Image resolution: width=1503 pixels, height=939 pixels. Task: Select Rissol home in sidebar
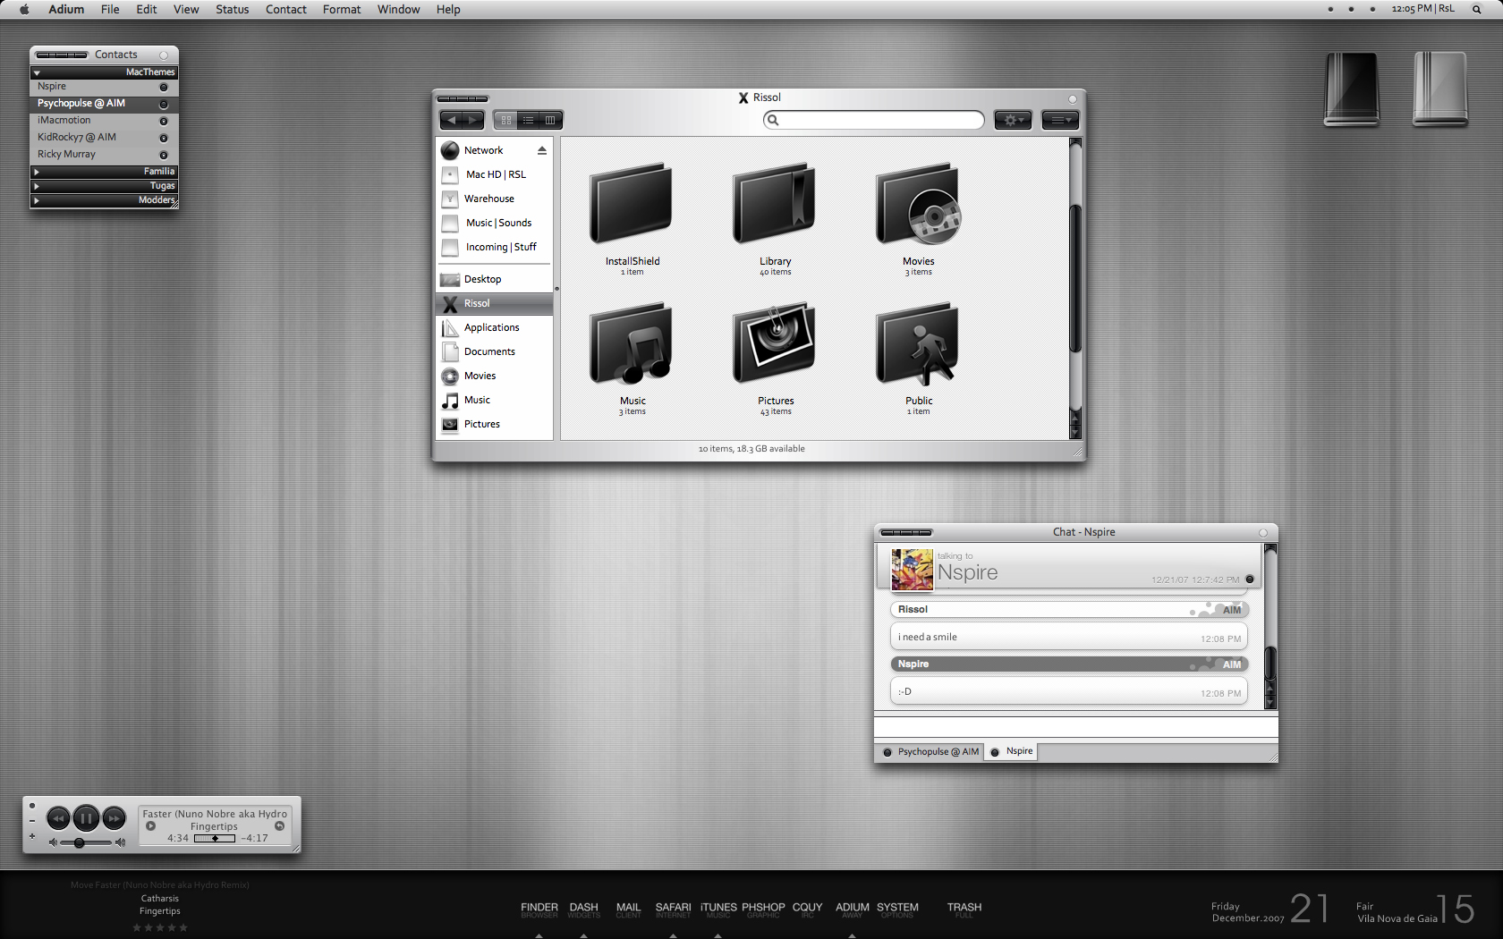coord(494,303)
